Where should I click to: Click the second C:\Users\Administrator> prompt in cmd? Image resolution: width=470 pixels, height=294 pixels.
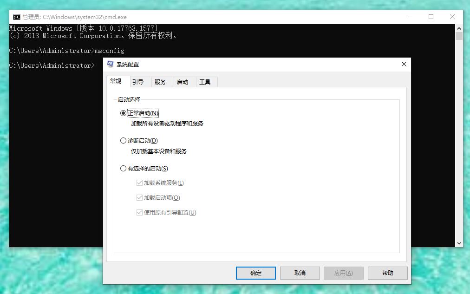pyautogui.click(x=52, y=65)
